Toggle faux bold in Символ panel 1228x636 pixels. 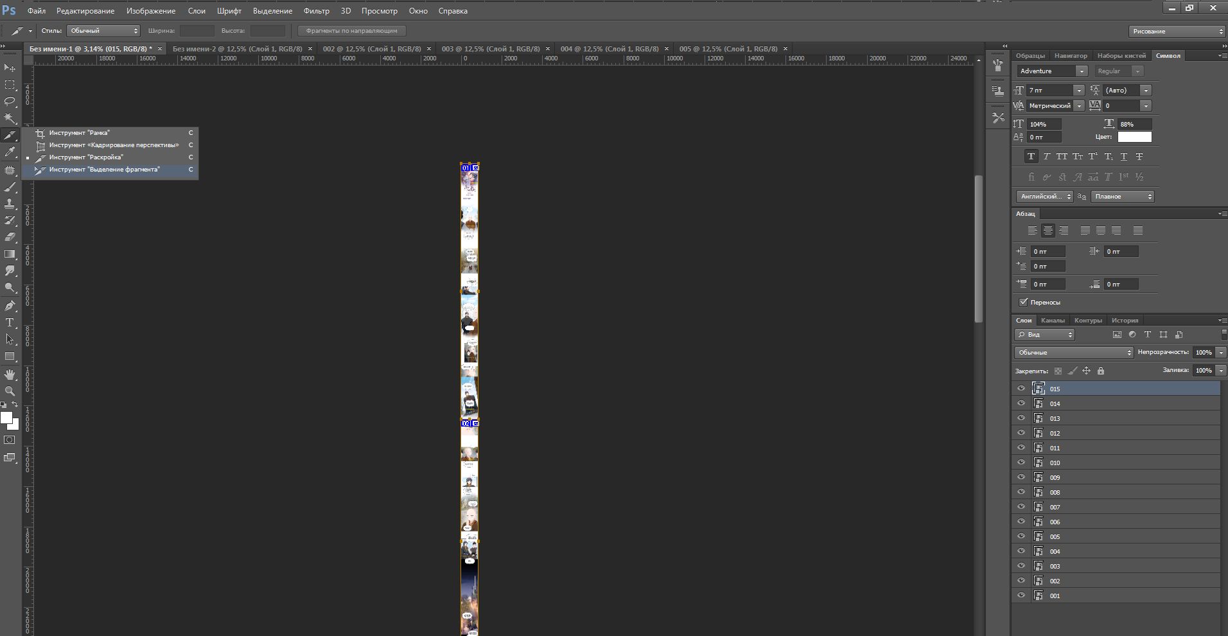1031,156
